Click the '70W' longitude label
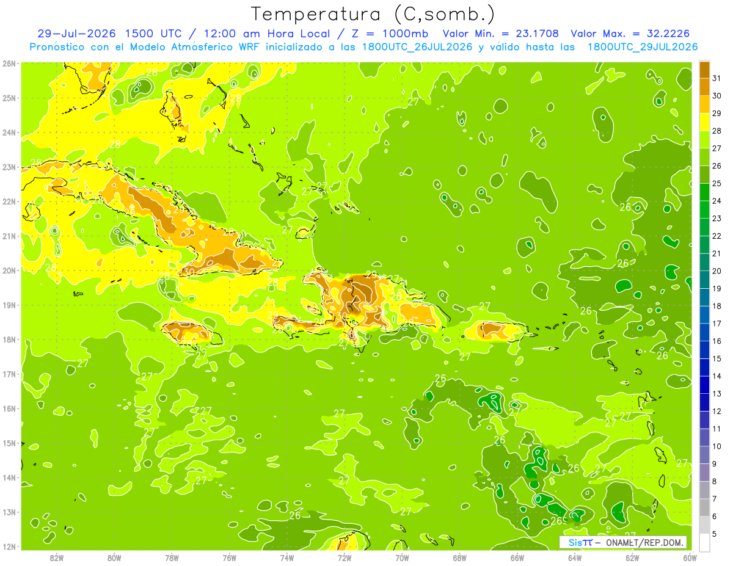This screenshot has height=566, width=733. coord(402,557)
